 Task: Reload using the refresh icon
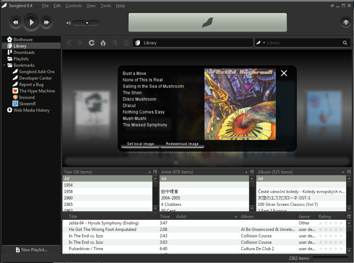[x=91, y=43]
